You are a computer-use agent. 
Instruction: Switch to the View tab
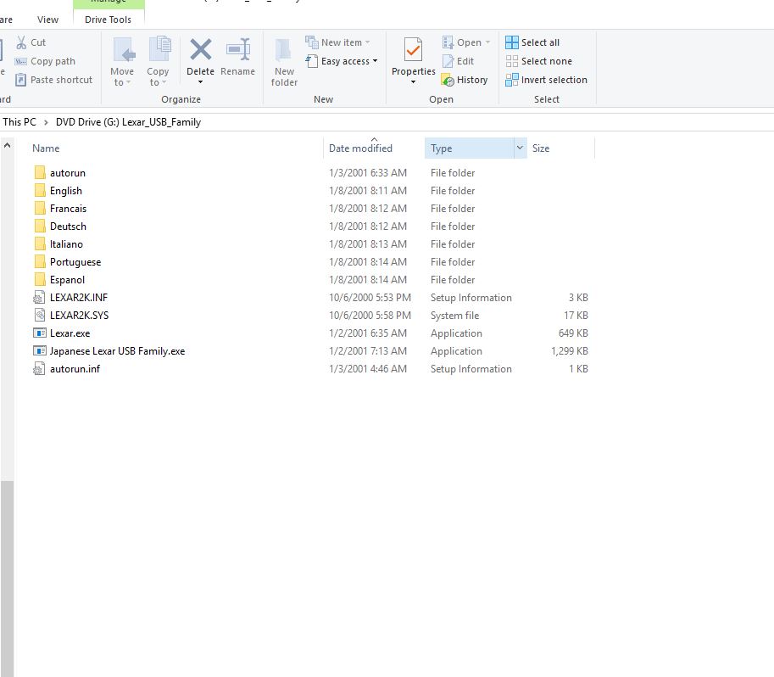click(48, 20)
